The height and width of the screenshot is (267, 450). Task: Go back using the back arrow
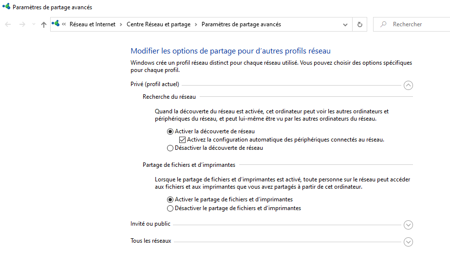(8, 24)
